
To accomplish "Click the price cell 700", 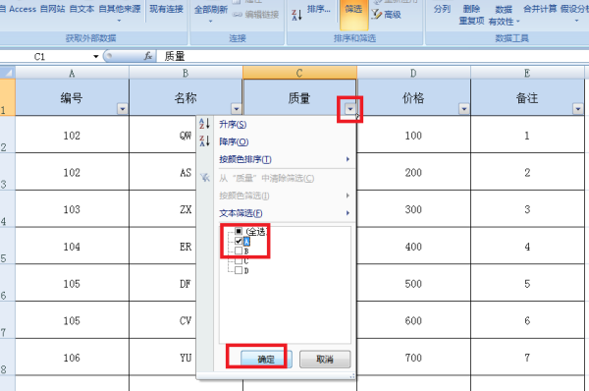I will 413,358.
